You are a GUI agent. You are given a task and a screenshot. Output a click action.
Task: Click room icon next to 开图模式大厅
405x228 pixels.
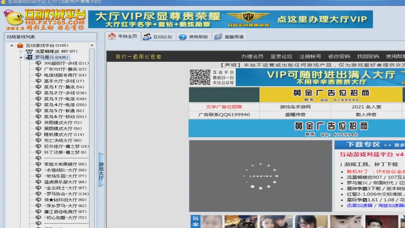pos(38,123)
